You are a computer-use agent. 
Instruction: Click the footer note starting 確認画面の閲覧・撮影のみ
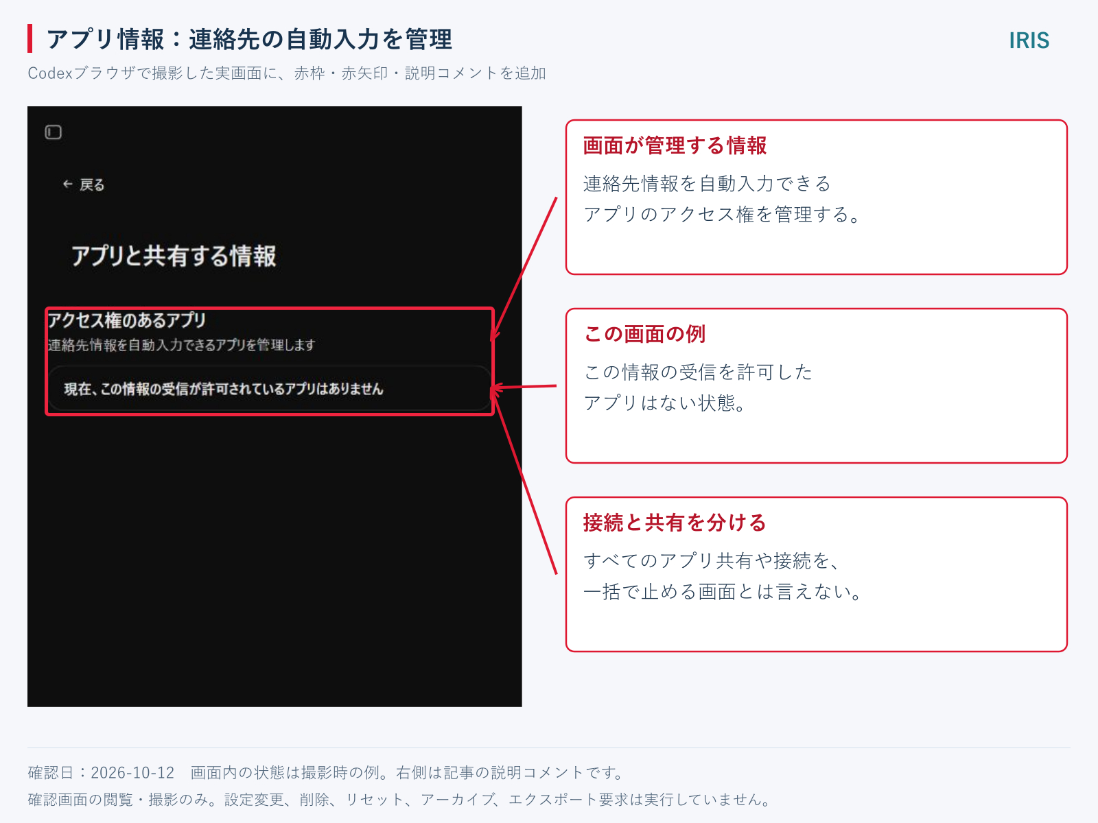tap(400, 800)
